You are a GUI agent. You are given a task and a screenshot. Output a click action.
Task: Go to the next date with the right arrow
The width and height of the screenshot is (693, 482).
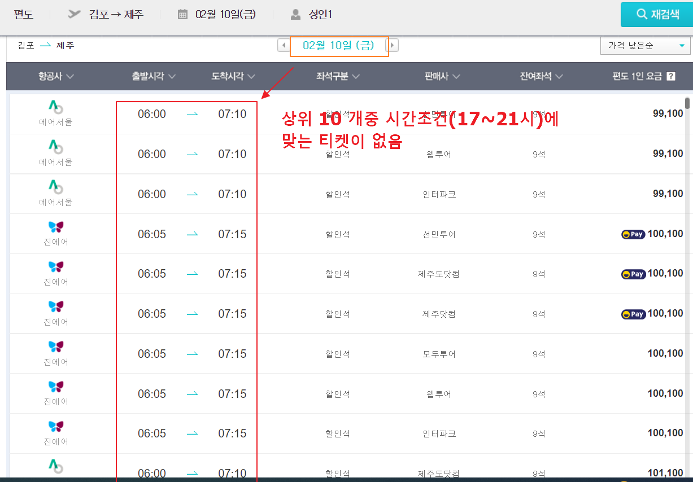pos(393,46)
